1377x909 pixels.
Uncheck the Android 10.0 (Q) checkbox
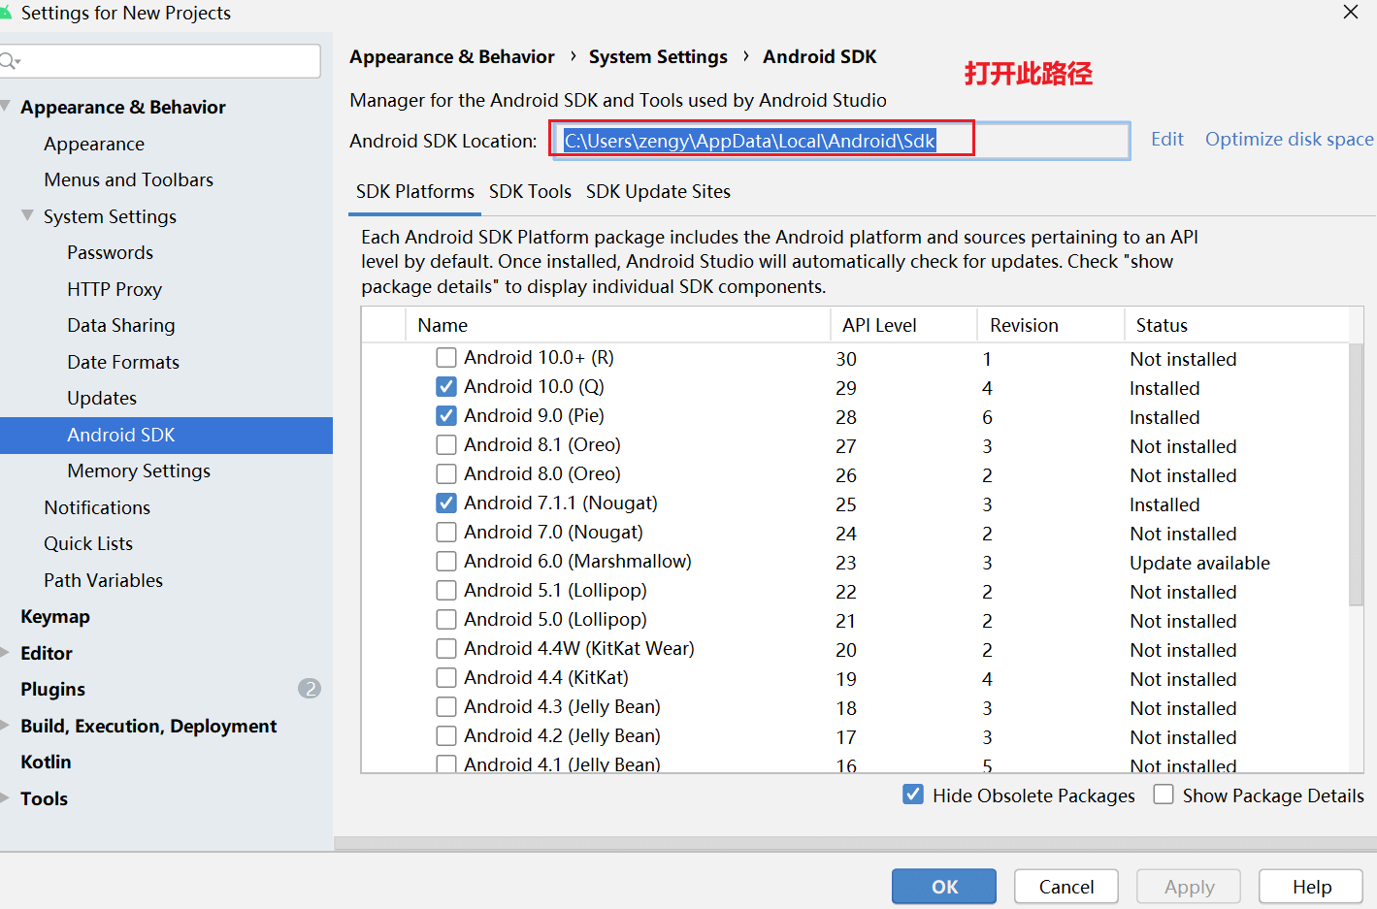point(446,387)
